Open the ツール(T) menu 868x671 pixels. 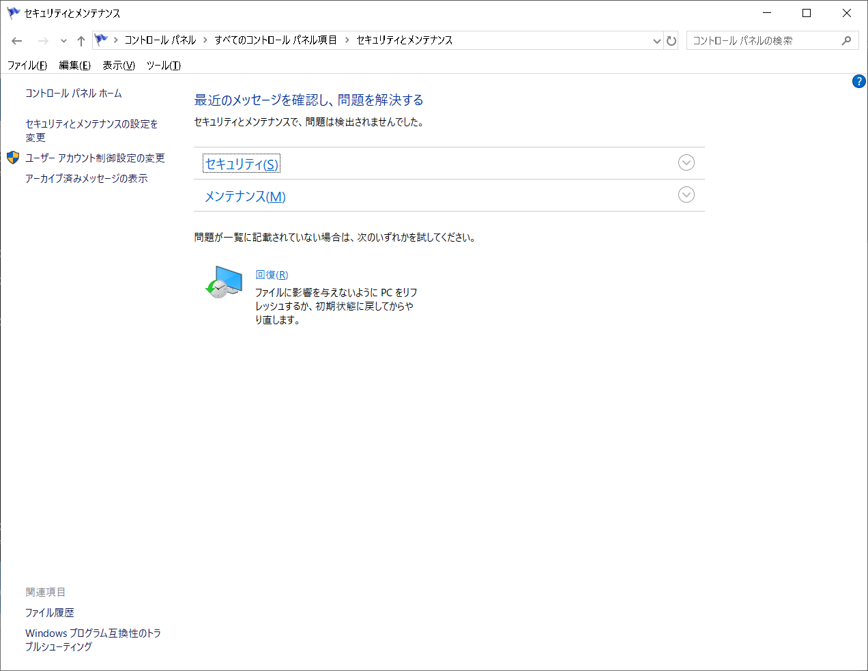(163, 66)
